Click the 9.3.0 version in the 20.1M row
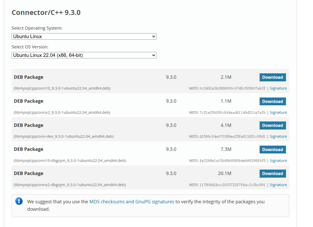Image resolution: width=313 pixels, height=227 pixels. [171, 173]
